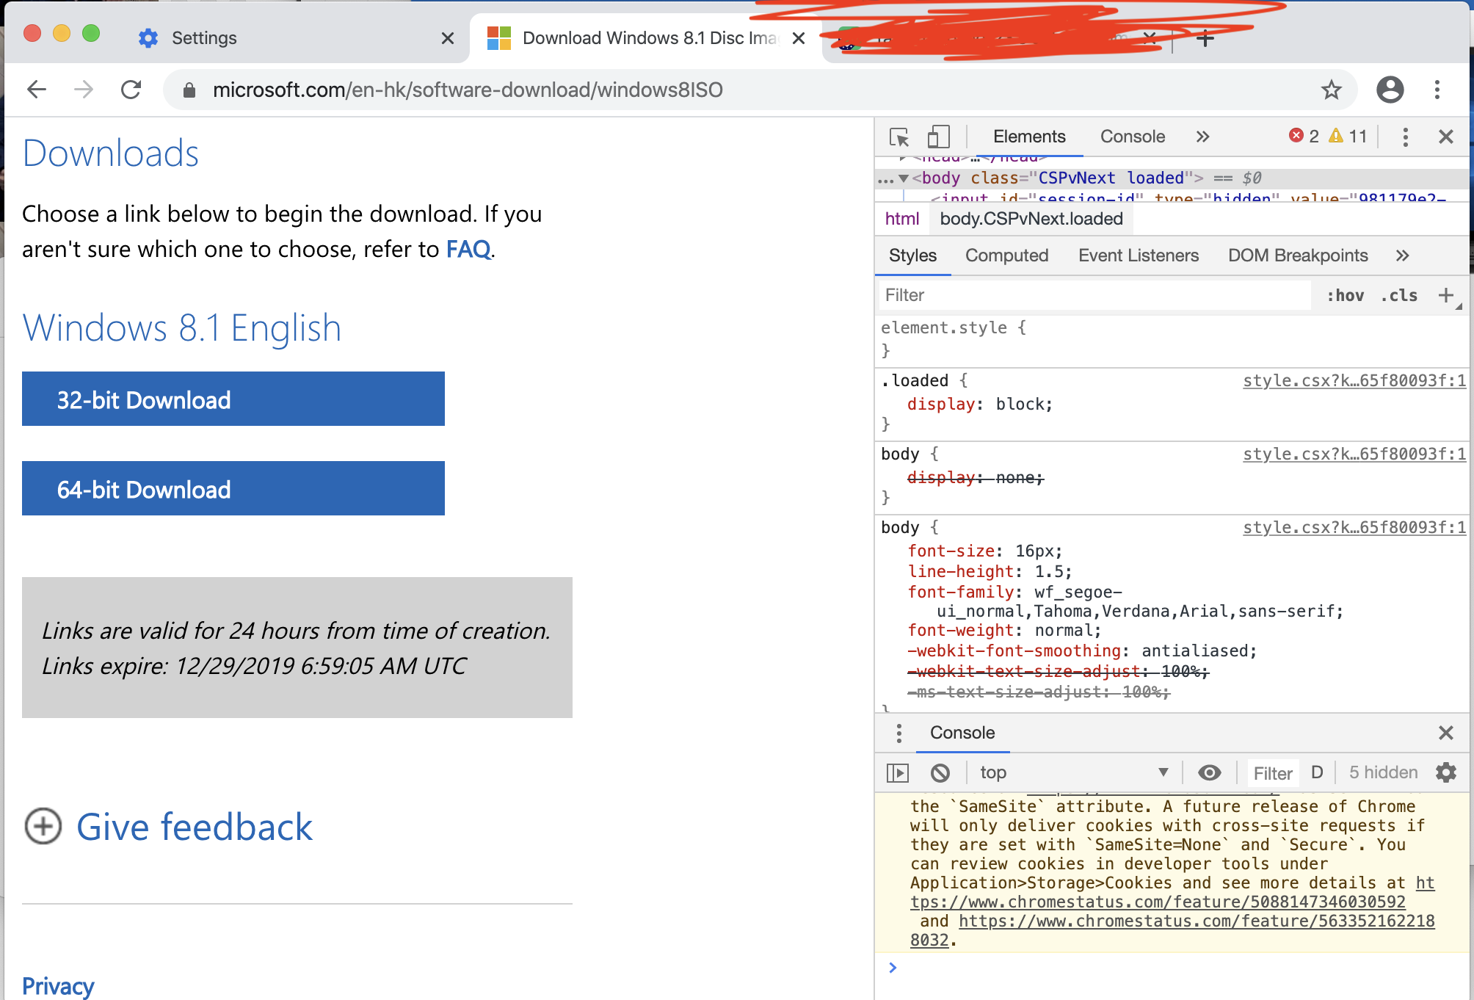Click the add new style rule button
The width and height of the screenshot is (1474, 1000).
1444,294
